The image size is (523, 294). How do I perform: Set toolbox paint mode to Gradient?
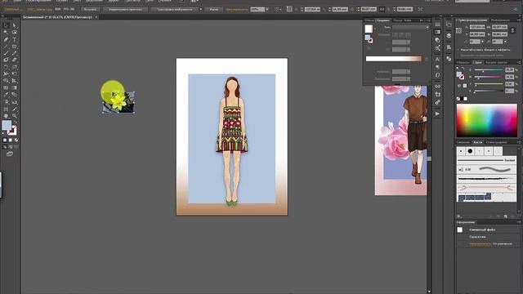11,140
